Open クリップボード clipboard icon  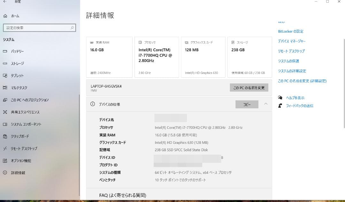click(5, 136)
